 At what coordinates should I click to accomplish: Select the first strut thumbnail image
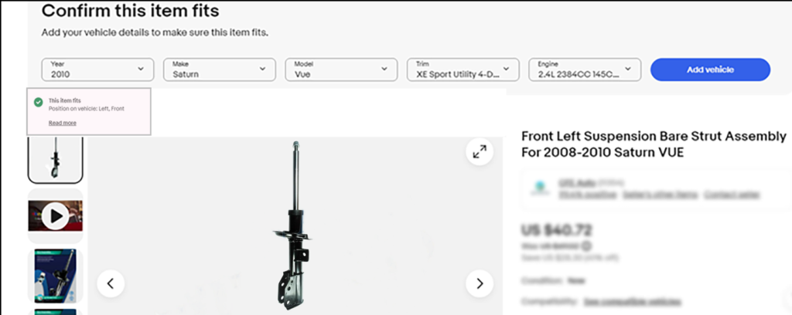(55, 159)
